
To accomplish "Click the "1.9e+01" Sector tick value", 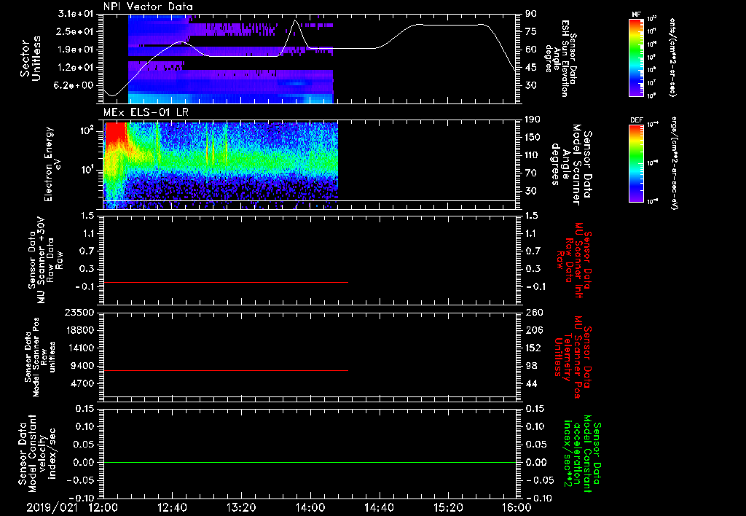I will point(75,50).
